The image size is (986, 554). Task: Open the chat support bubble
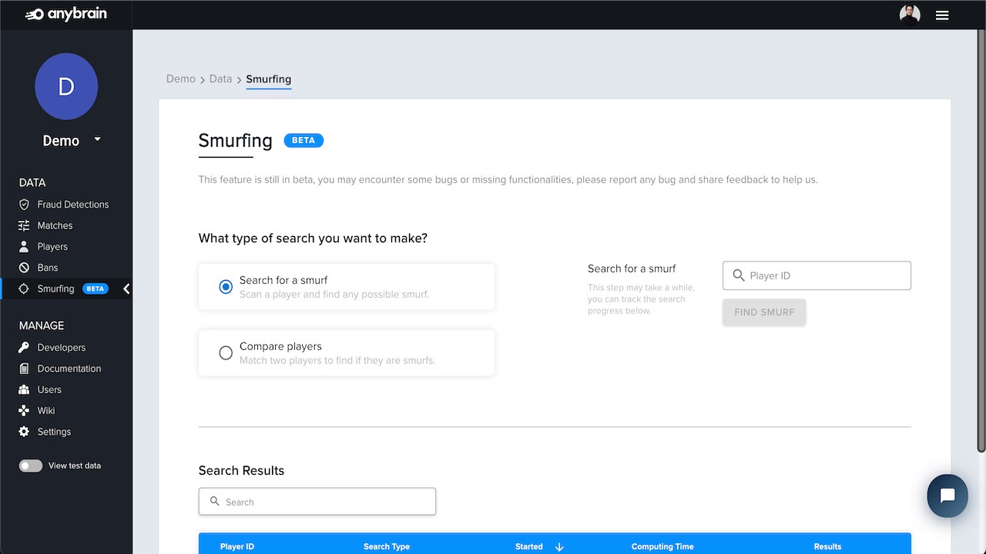pyautogui.click(x=947, y=496)
